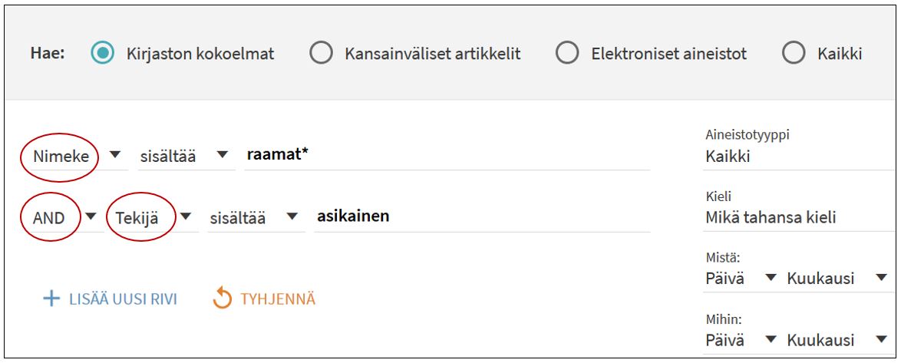Open the Tekijä field dropdown
The height and width of the screenshot is (363, 901).
pos(185,217)
